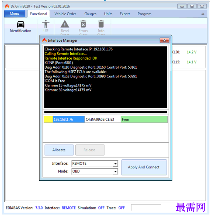Click Trace OFF value in status bar
Image resolution: width=211 pixels, height=217 pixels.
(122, 208)
